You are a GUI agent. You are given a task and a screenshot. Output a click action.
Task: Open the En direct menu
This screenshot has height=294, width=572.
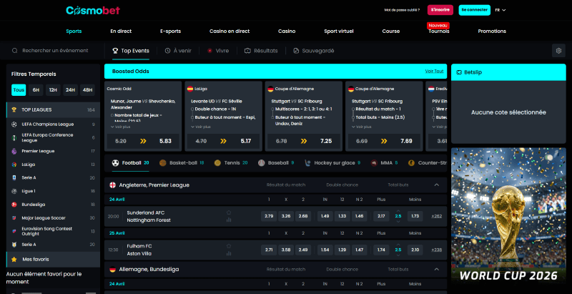pos(121,31)
